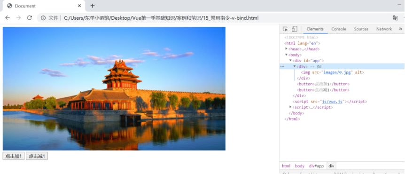The height and width of the screenshot is (174, 405).
Task: Open the Network tab
Action: tap(384, 29)
